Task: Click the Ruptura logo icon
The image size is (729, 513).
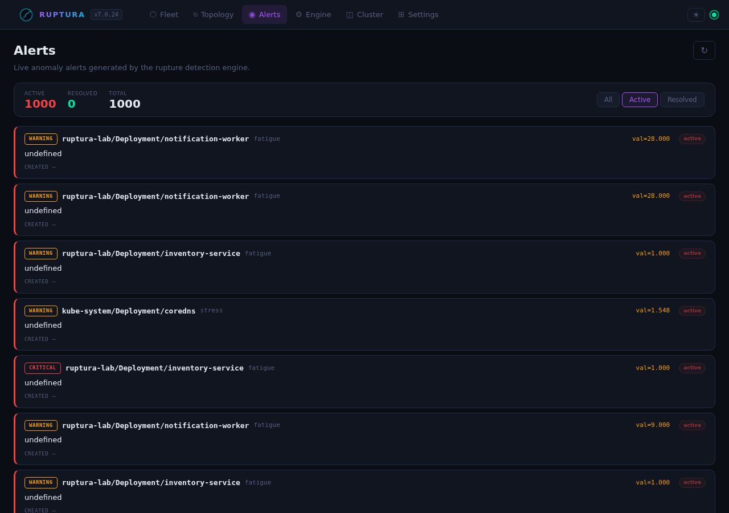Action: pos(26,15)
